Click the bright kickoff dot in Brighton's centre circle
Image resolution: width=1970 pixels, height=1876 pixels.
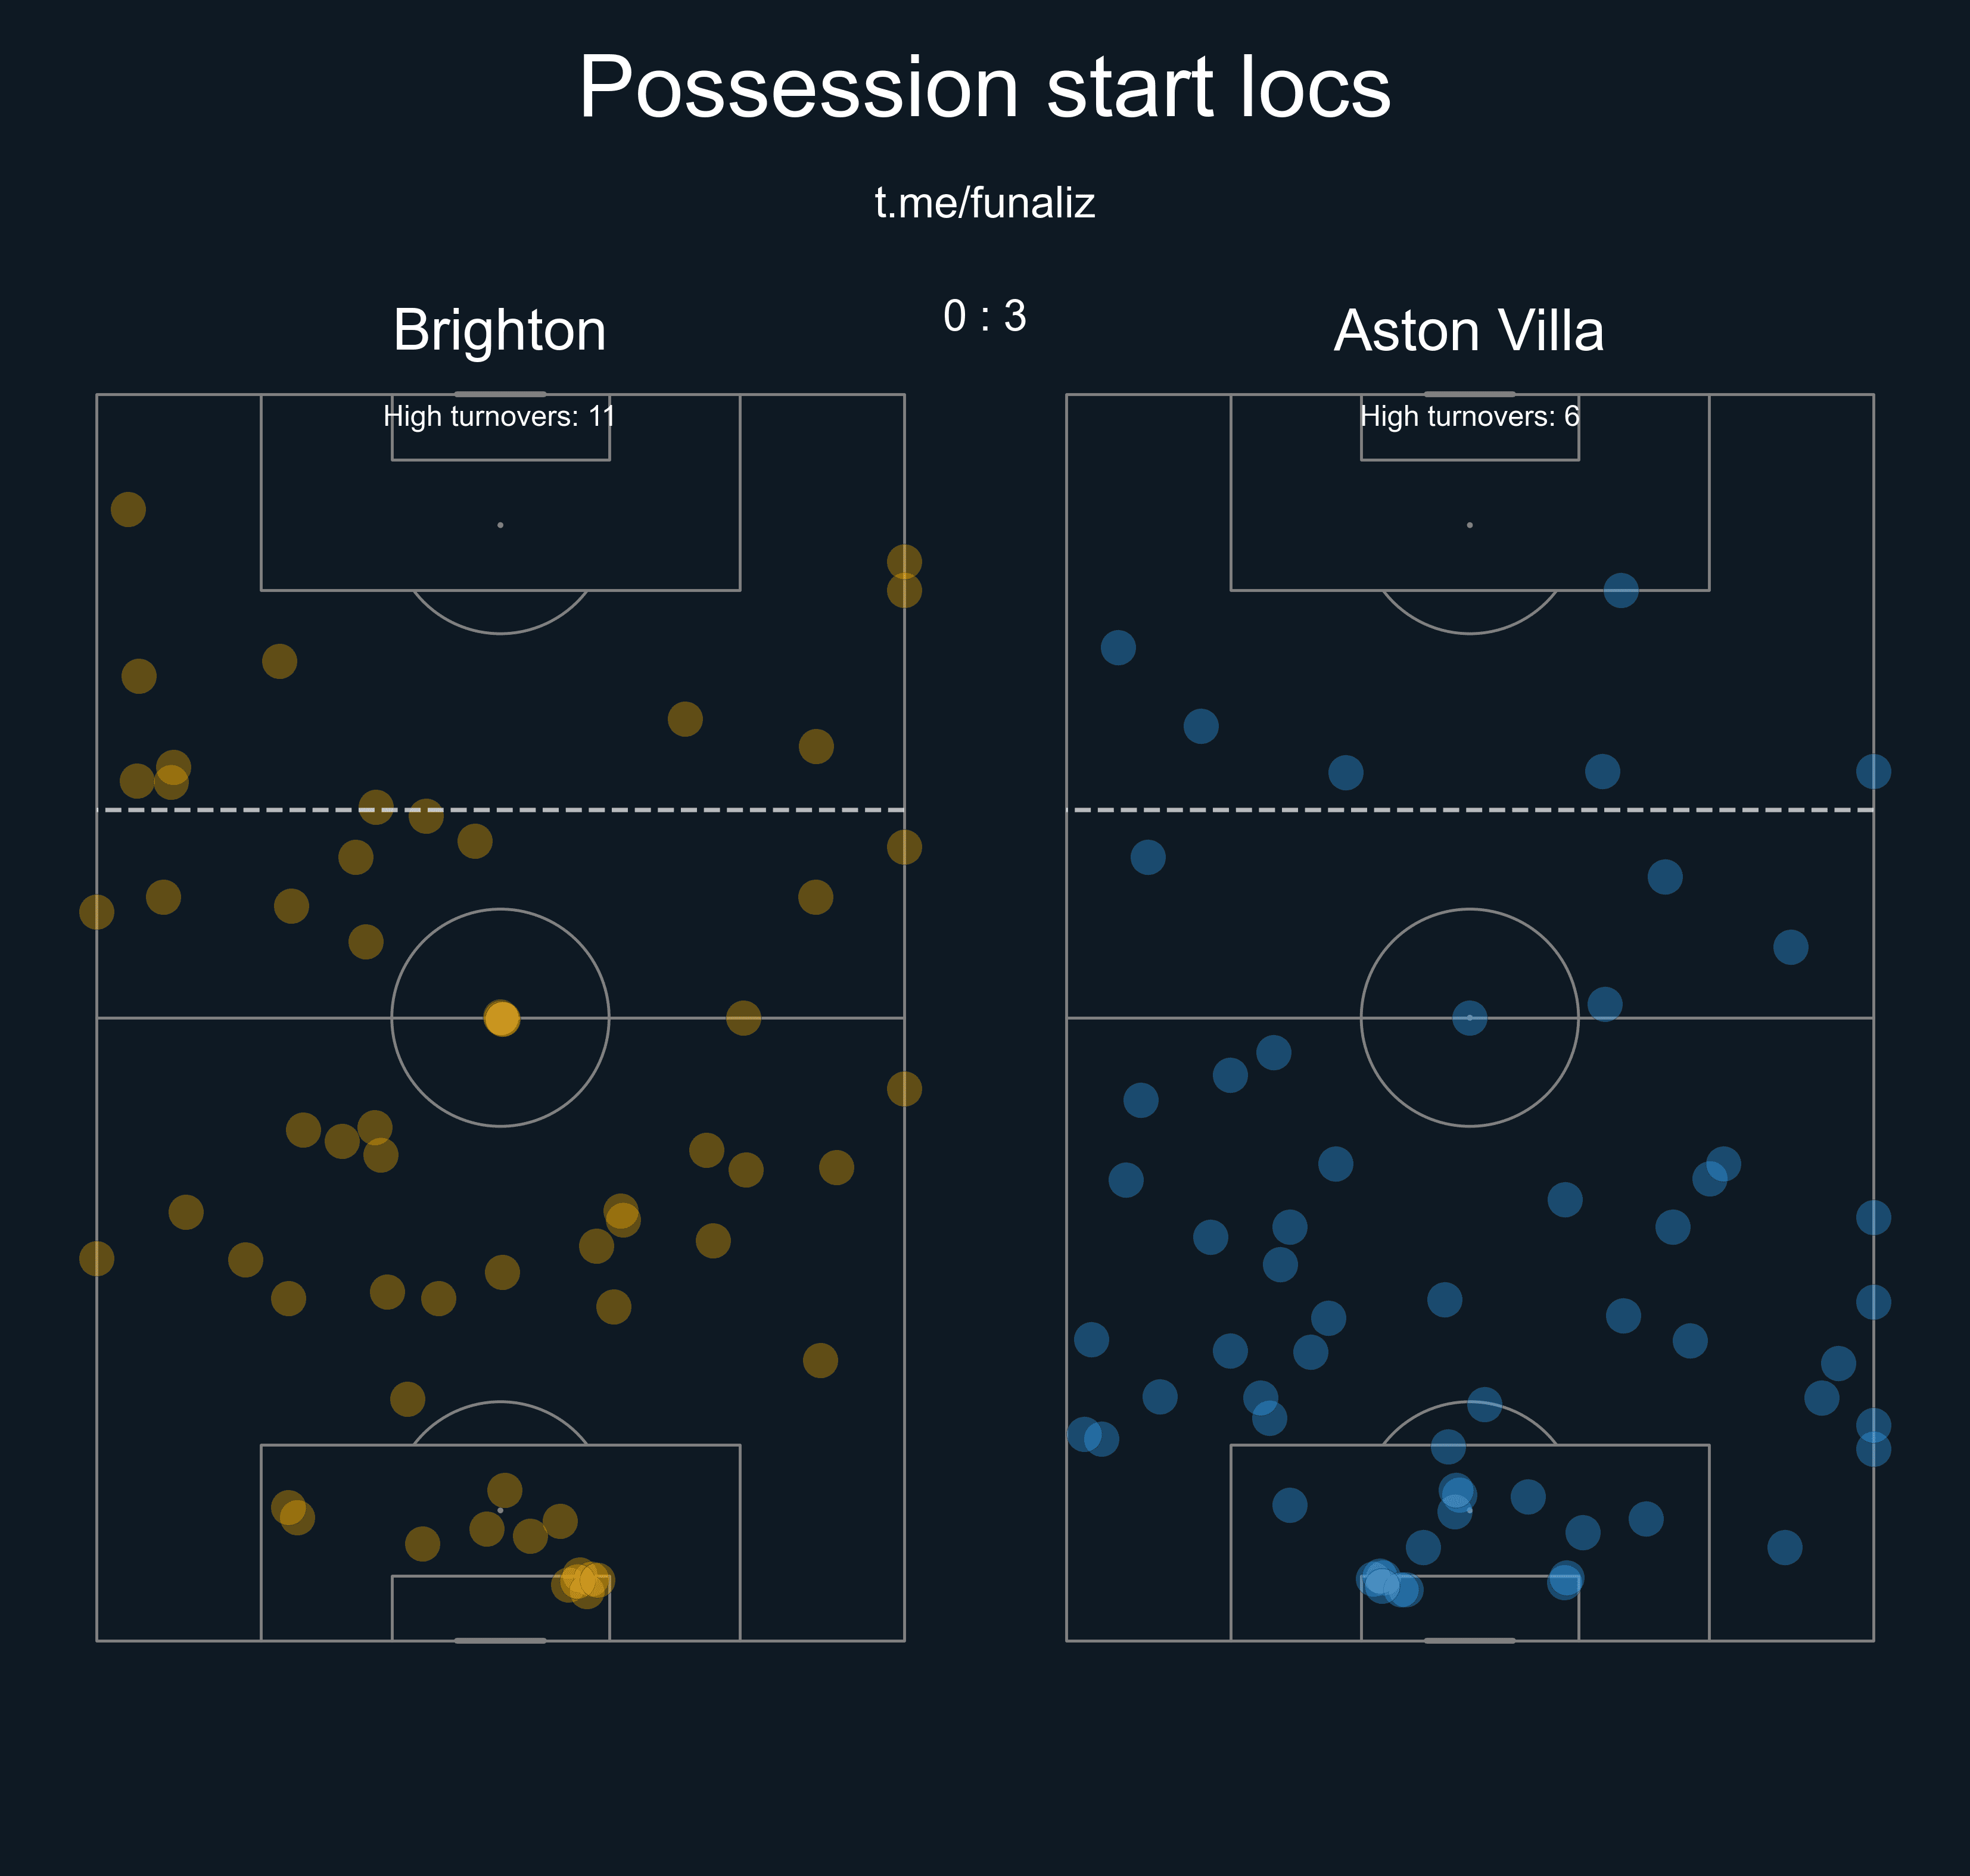tap(502, 1018)
